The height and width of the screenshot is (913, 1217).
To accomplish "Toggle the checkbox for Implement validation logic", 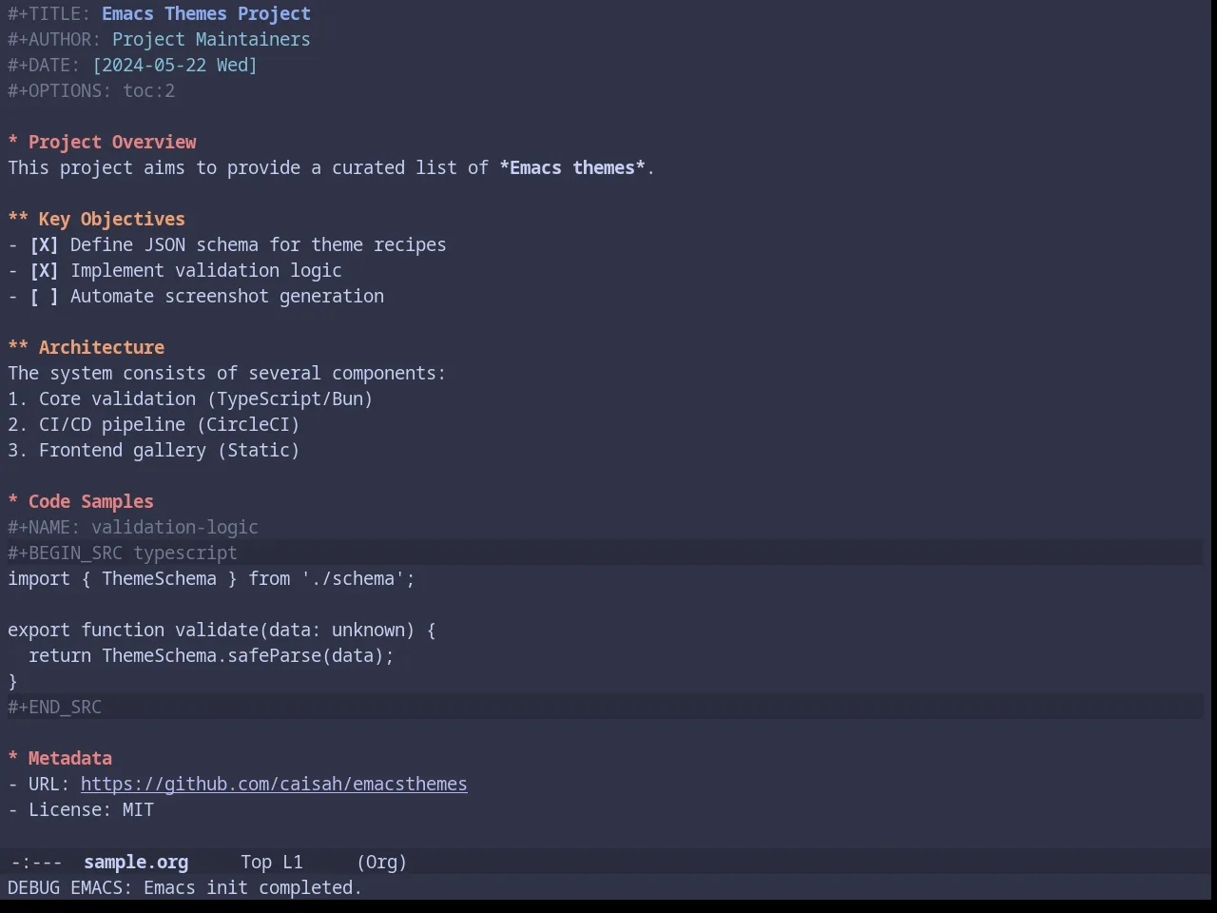I will point(44,271).
